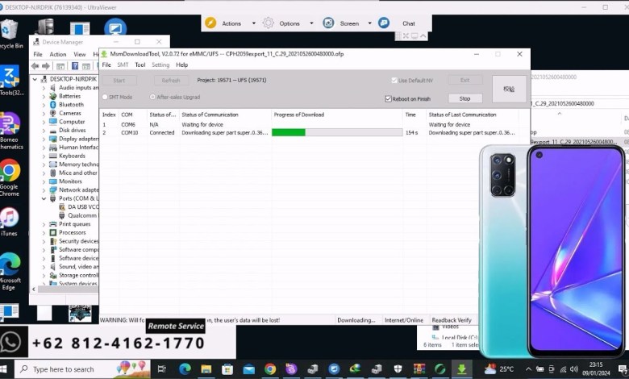Open File Explorer from the taskbar
Viewport: 629px width, 379px height.
pos(206,369)
